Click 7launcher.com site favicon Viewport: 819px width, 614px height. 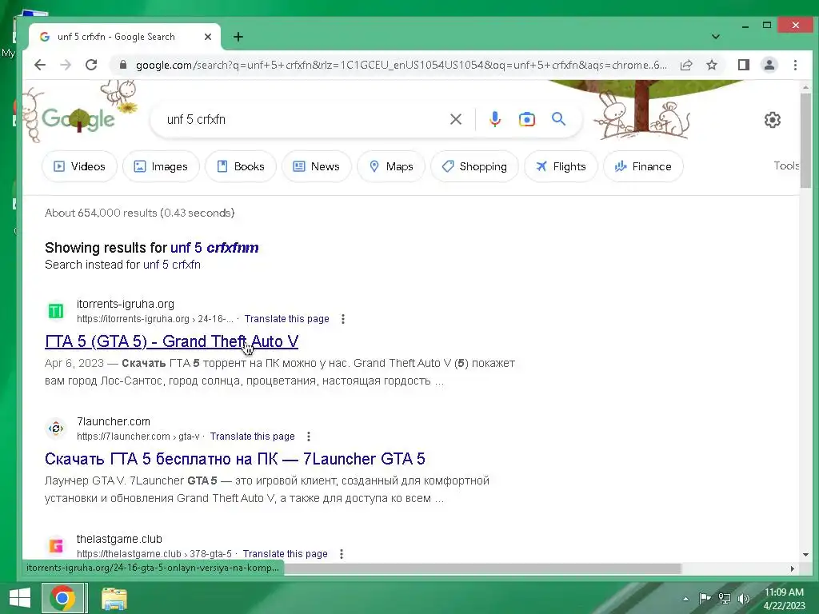(56, 429)
